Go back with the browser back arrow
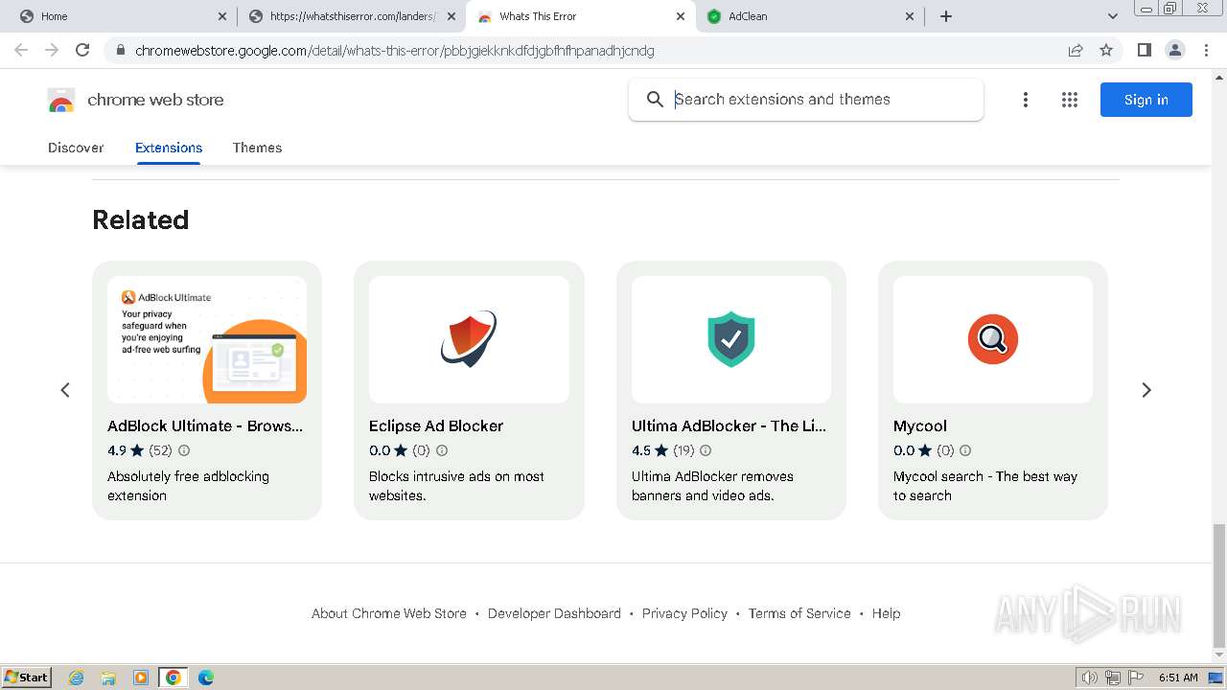Screen dimensions: 1227x690 click(x=21, y=50)
